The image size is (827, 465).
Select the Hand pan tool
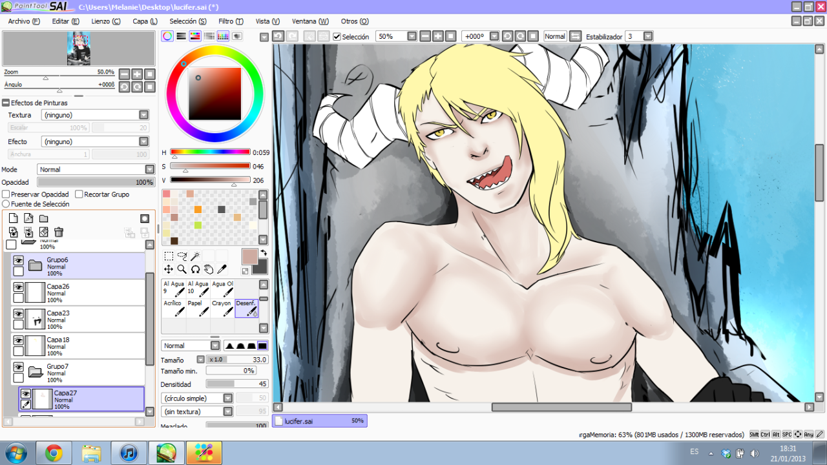208,269
